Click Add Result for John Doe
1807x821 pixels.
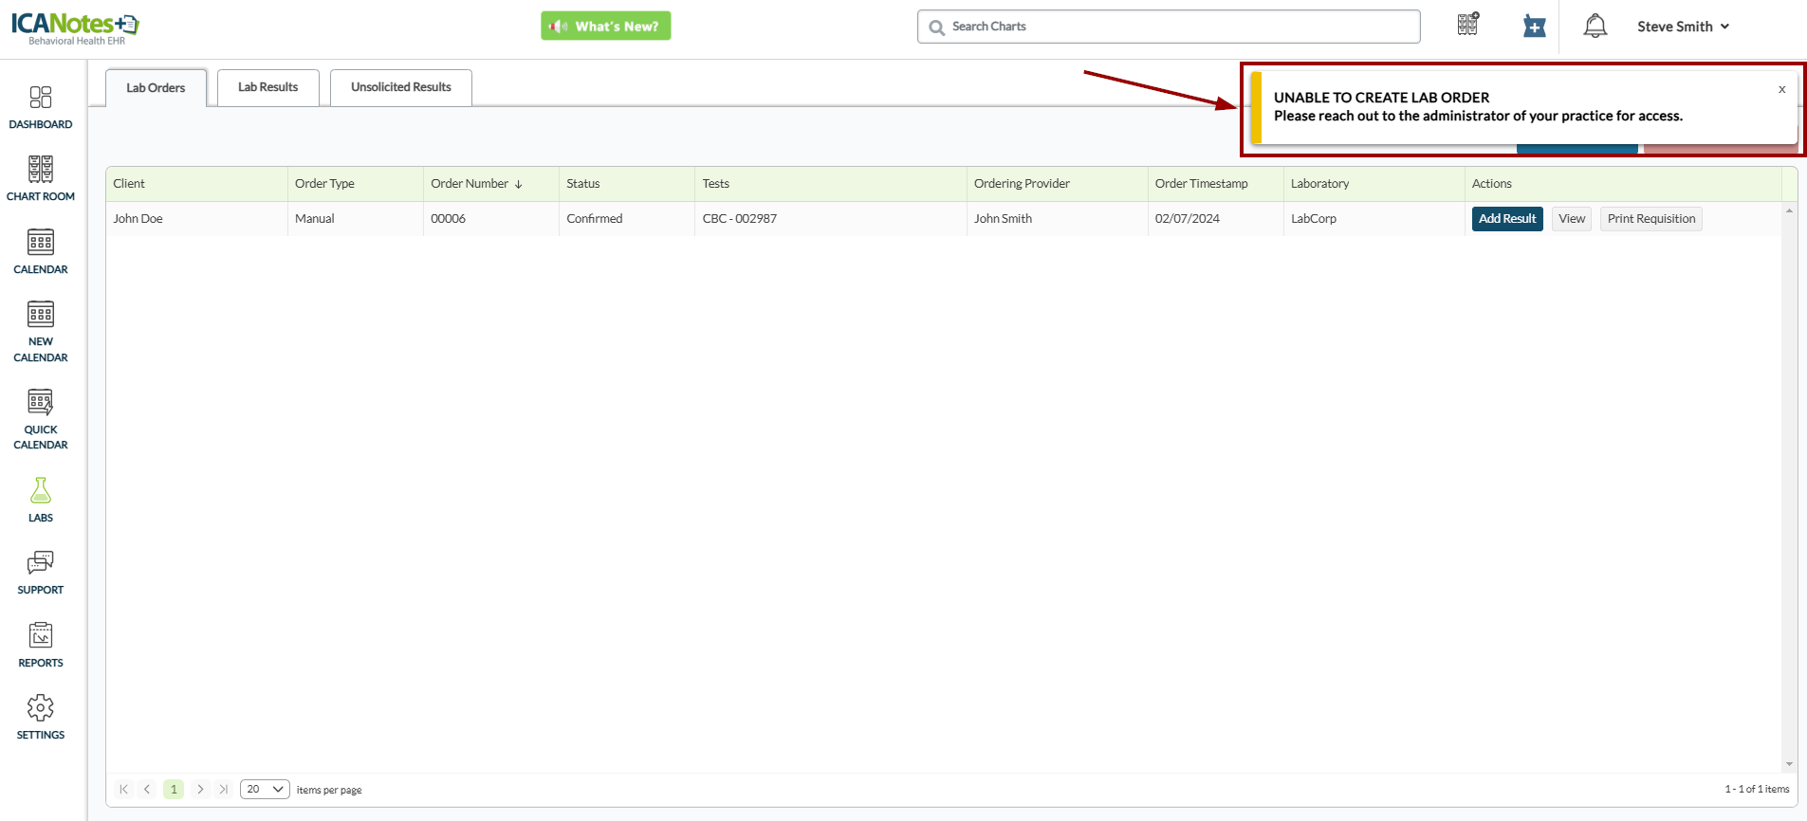tap(1506, 219)
